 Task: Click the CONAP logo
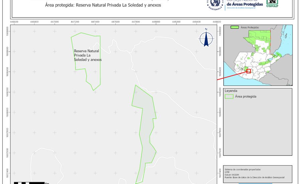tap(272, 3)
